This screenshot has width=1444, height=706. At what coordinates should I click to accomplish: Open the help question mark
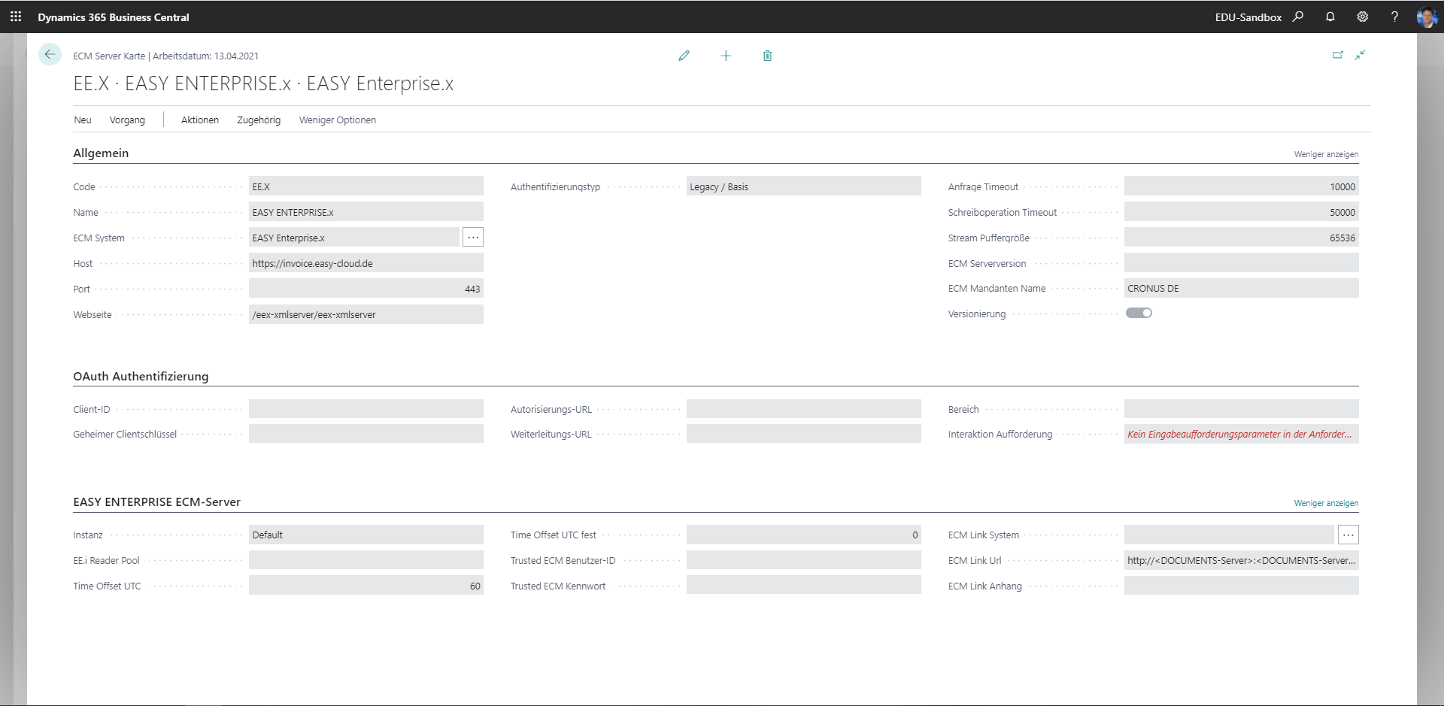pos(1395,17)
